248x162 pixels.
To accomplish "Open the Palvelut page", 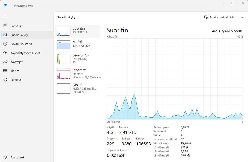I will pyautogui.click(x=27, y=80).
